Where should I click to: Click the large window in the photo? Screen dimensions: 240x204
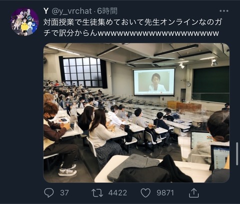coord(82,72)
